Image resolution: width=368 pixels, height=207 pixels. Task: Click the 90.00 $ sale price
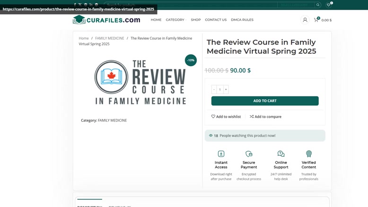point(240,70)
